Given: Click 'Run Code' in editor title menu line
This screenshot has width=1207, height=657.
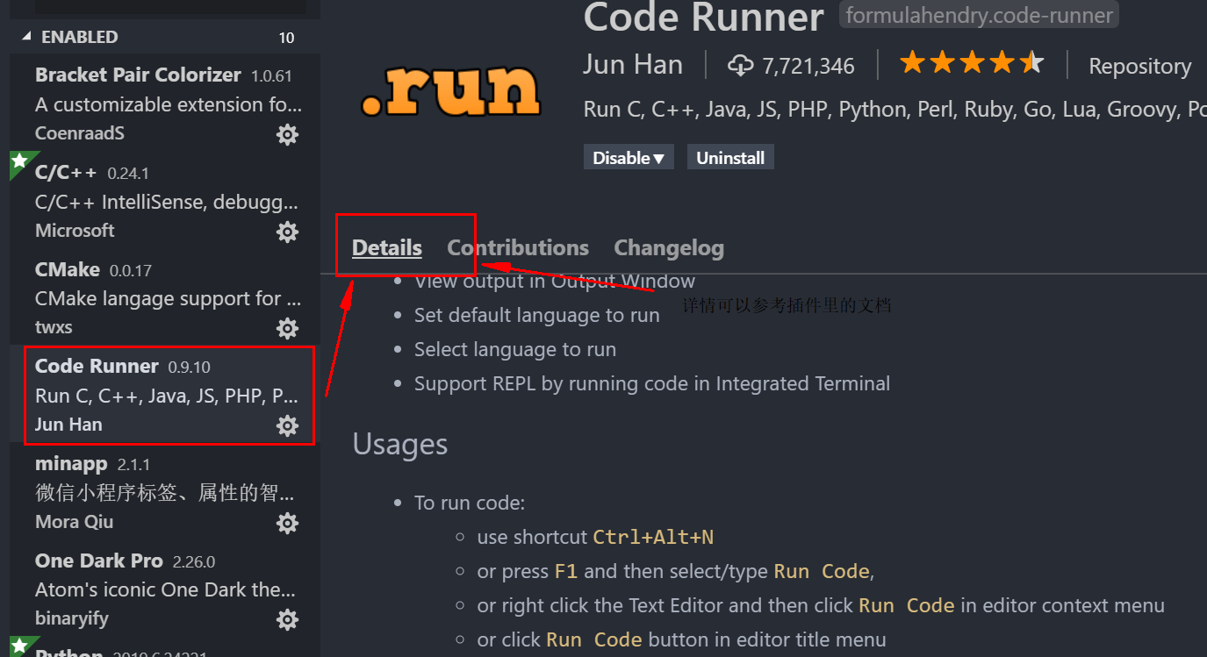Looking at the screenshot, I should coord(594,639).
